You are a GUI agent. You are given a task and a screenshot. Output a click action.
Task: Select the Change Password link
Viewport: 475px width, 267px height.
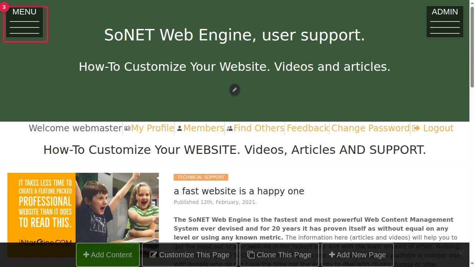(x=370, y=128)
